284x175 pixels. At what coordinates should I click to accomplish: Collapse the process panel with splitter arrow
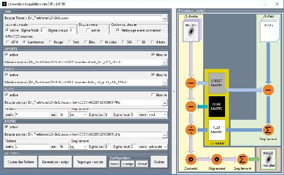click(174, 91)
